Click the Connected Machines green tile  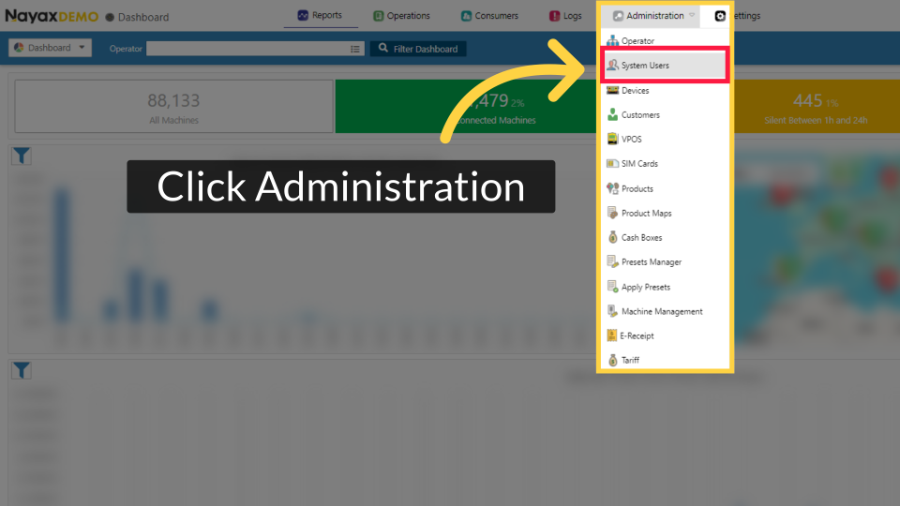[x=466, y=107]
